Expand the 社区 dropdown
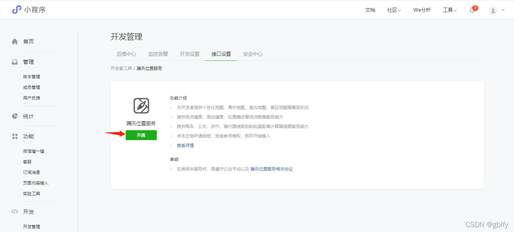The height and width of the screenshot is (232, 514). tap(394, 10)
